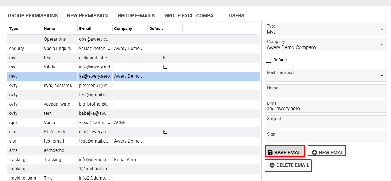This screenshot has height=181, width=391.
Task: Click the DELETE EMAIL button
Action: click(x=288, y=165)
